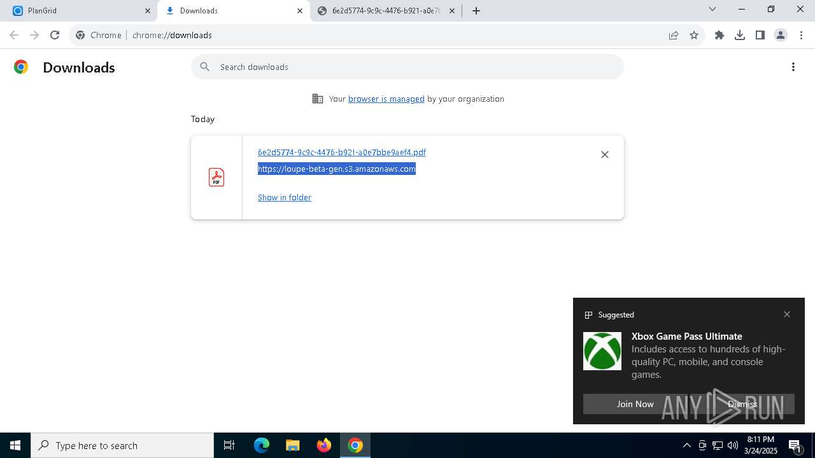Open the Chrome profile avatar
This screenshot has height=458, width=815.
[781, 35]
